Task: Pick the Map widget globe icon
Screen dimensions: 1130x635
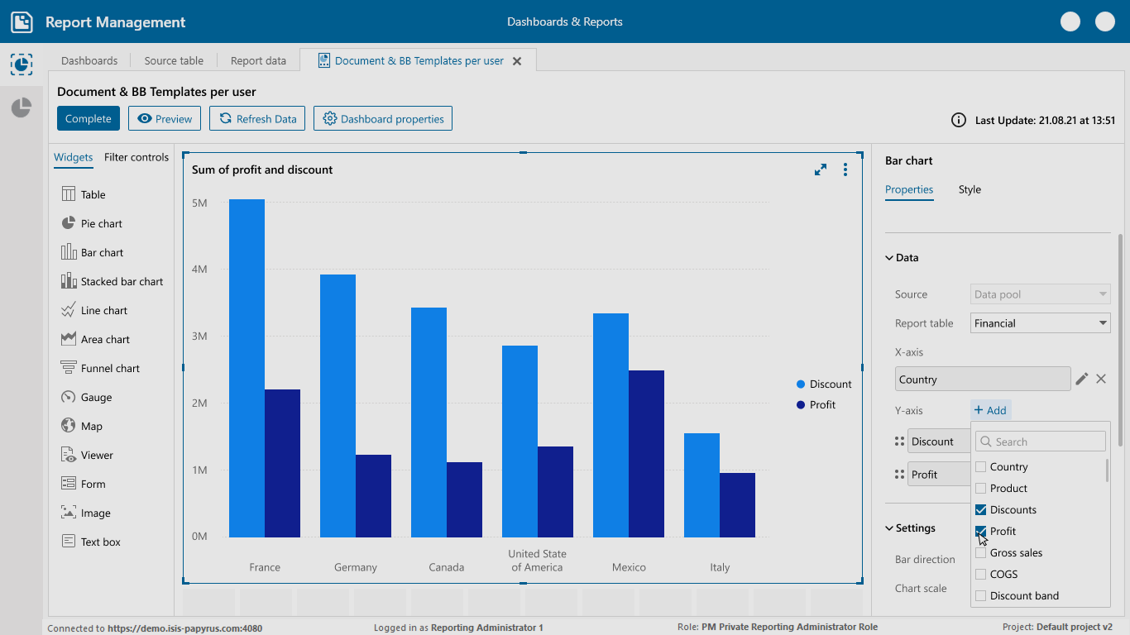Action: point(69,426)
